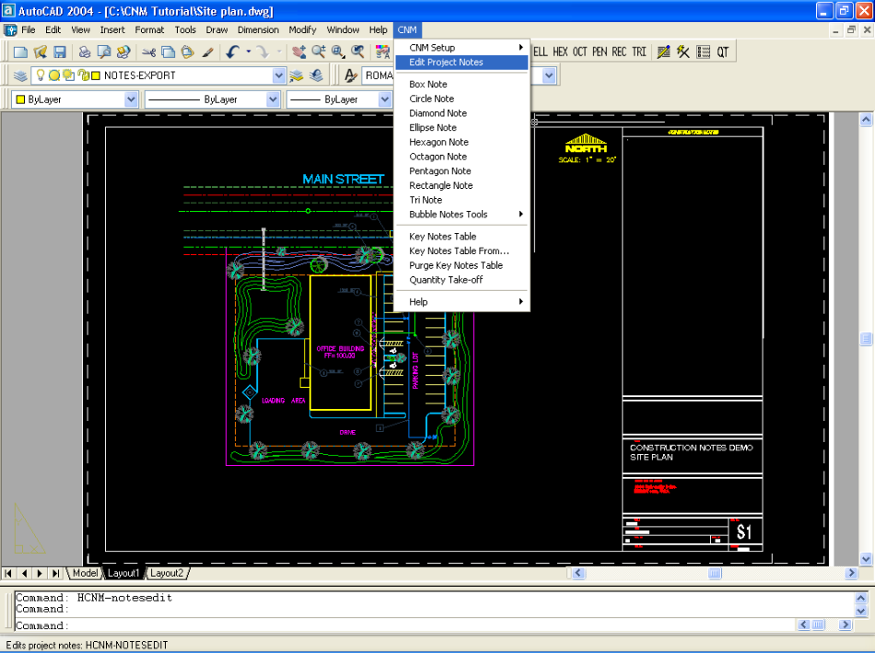Click the Cut scissors icon
Viewport: 875px width, 653px height.
(x=149, y=52)
